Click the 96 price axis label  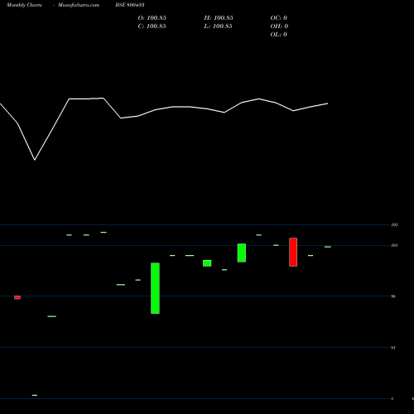(393, 296)
